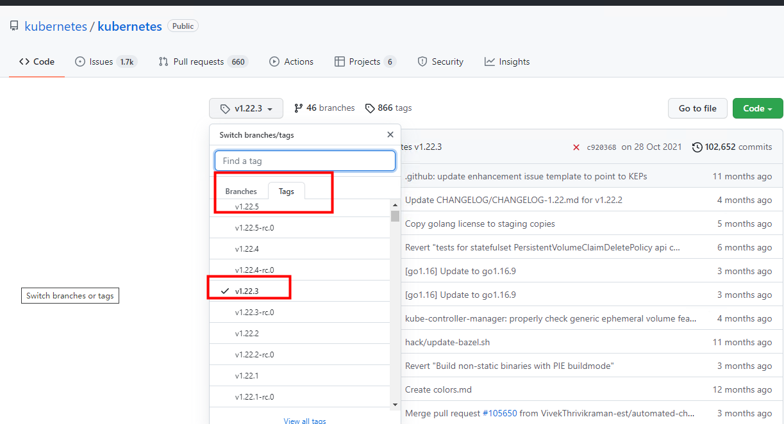Switch to the Branches tab in popup

coord(241,192)
